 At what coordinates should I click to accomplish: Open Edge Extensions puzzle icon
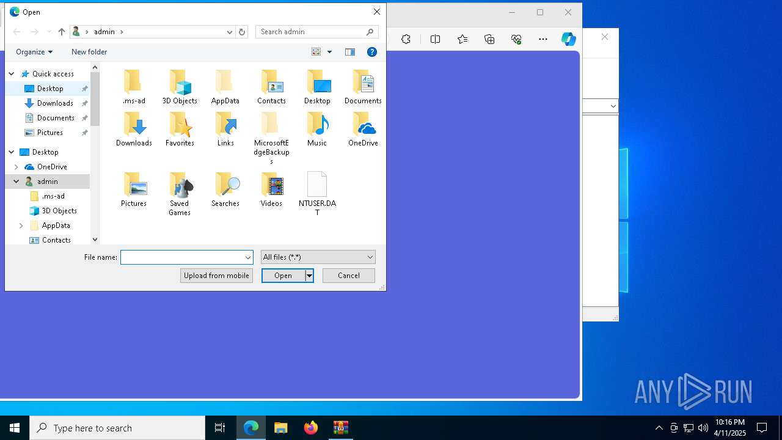click(406, 39)
